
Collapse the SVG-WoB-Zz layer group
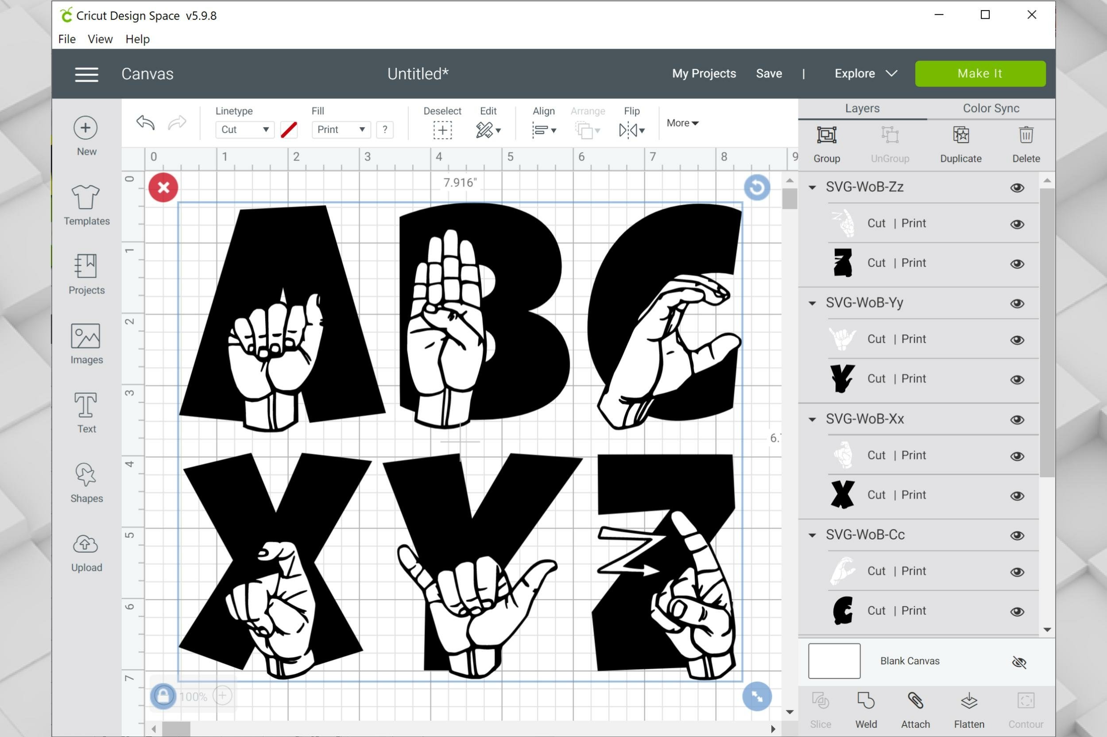pyautogui.click(x=812, y=187)
